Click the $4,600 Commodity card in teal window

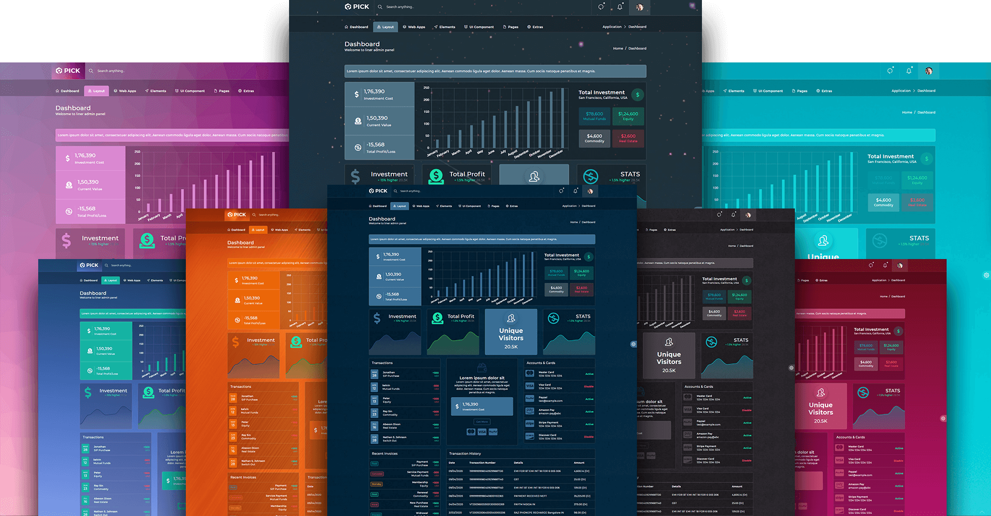(x=884, y=202)
